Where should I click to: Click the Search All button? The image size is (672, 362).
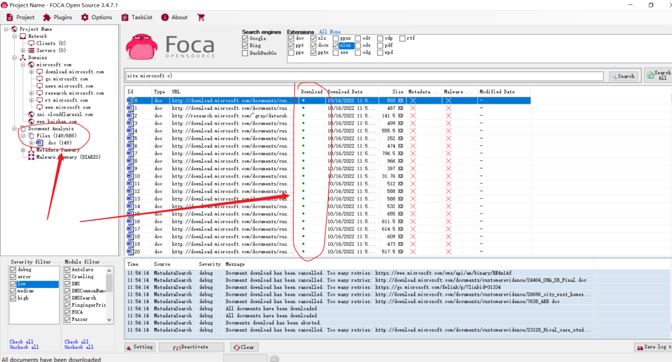click(x=659, y=75)
